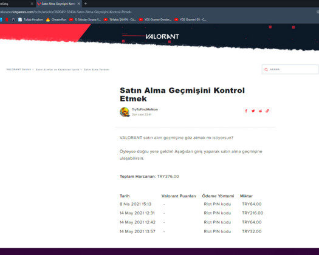
Task: Click the article title heading
Action: (x=182, y=94)
